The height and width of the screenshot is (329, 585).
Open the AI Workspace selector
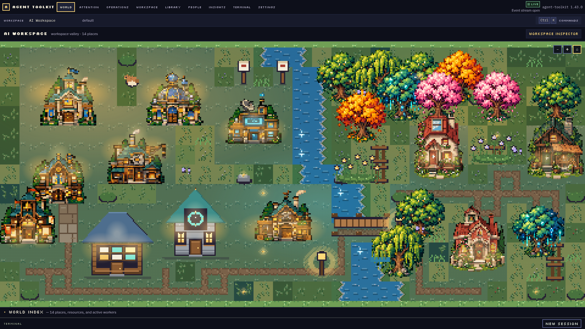click(42, 20)
